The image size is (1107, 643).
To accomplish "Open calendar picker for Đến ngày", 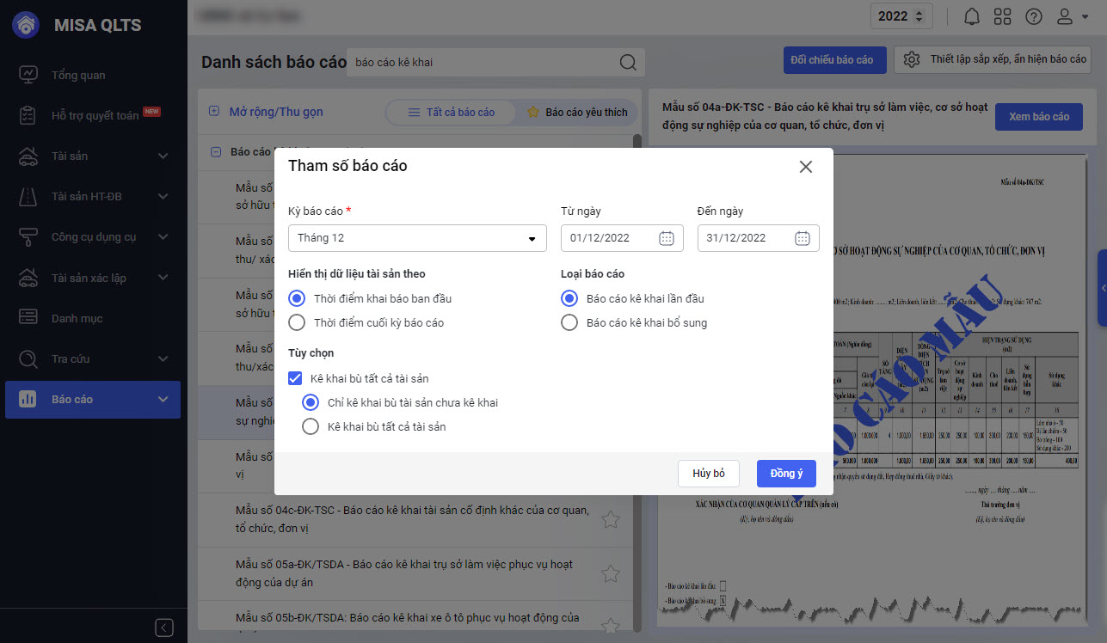I will pyautogui.click(x=803, y=238).
